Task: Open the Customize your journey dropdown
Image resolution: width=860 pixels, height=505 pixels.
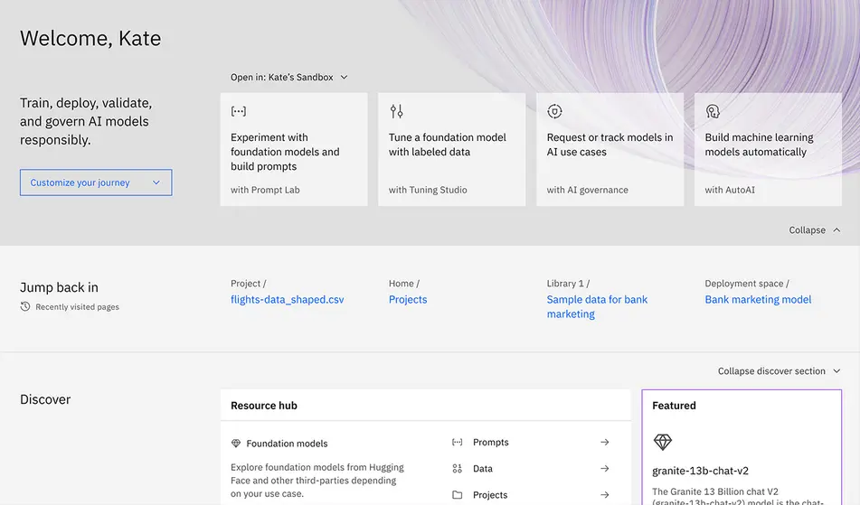Action: [96, 182]
